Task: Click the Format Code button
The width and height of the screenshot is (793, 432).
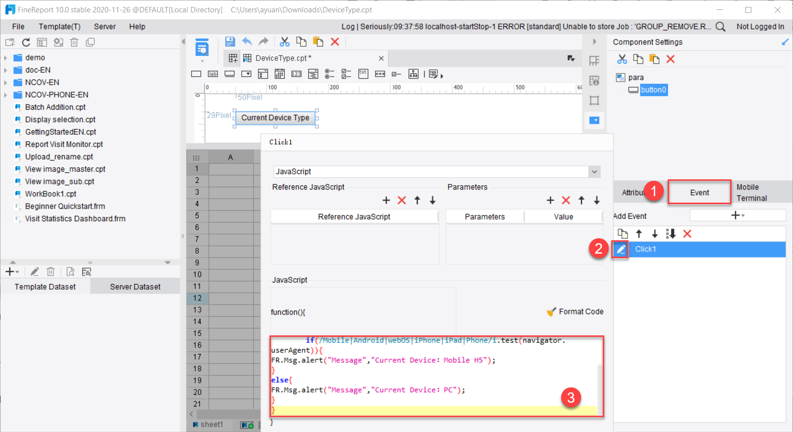Action: [x=575, y=312]
